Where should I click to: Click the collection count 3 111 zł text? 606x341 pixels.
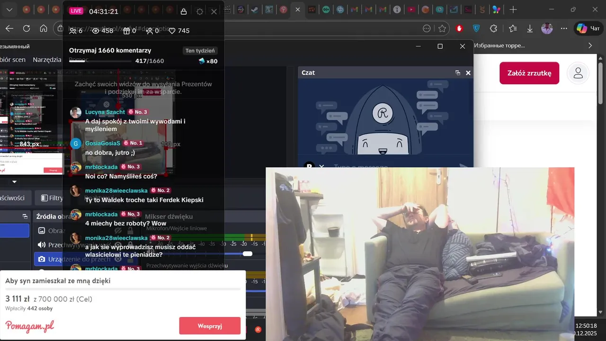point(18,299)
